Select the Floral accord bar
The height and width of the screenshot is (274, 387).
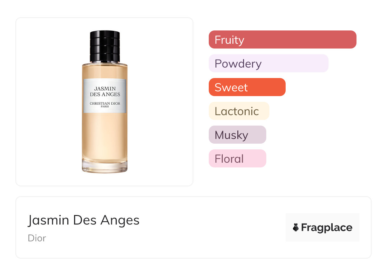pyautogui.click(x=237, y=159)
